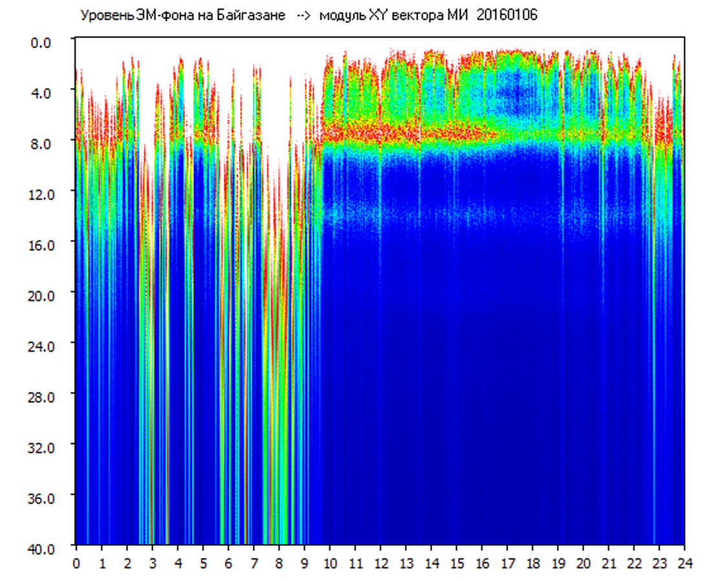The height and width of the screenshot is (582, 709).
Task: Click hour 17 tick label on horizontal axis
Action: pos(508,564)
